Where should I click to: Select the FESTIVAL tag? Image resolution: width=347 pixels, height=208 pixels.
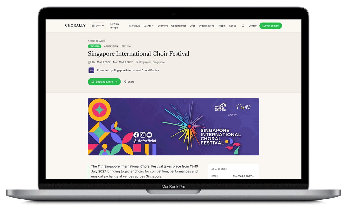pos(126,46)
